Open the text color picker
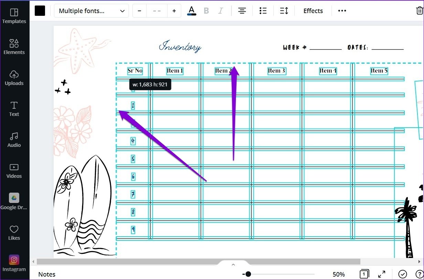This screenshot has width=424, height=280. 192,11
